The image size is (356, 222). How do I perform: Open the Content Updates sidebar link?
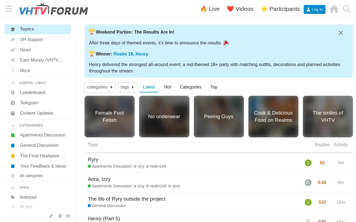pyautogui.click(x=38, y=113)
